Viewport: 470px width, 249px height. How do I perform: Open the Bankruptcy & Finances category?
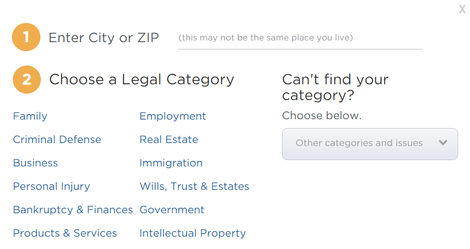point(73,210)
